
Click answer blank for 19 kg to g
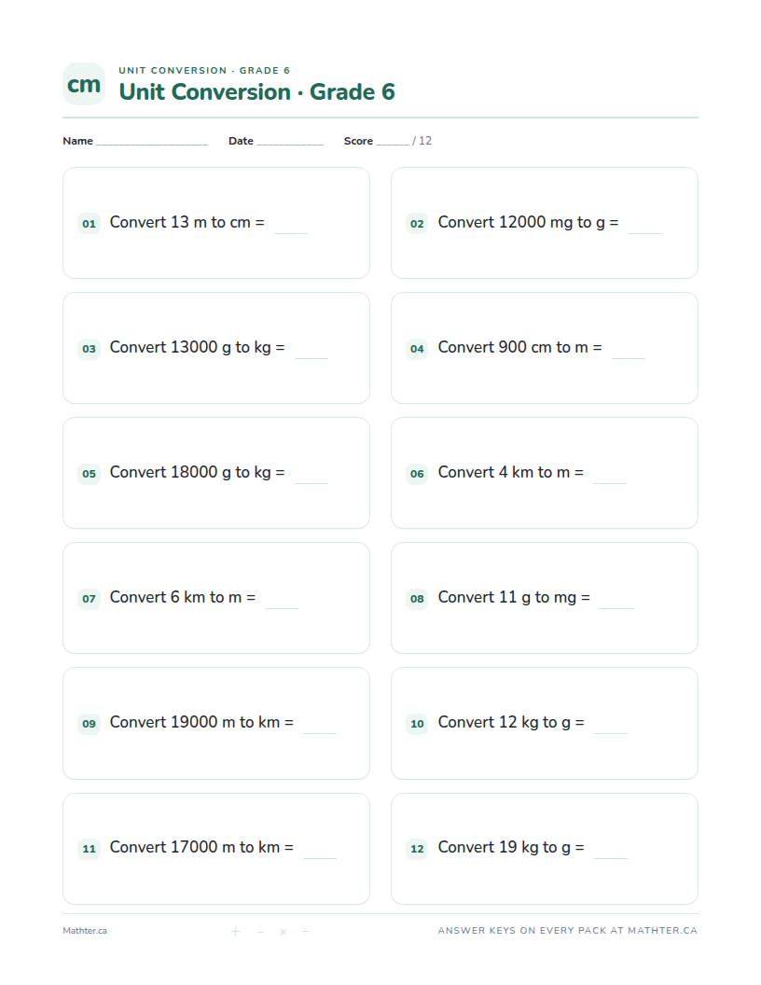click(x=611, y=852)
